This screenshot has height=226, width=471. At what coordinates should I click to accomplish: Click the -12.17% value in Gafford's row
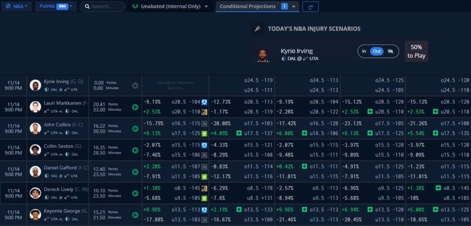coord(221,176)
